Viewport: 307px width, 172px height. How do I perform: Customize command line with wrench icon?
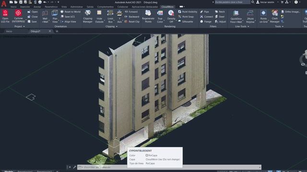(x=74, y=167)
